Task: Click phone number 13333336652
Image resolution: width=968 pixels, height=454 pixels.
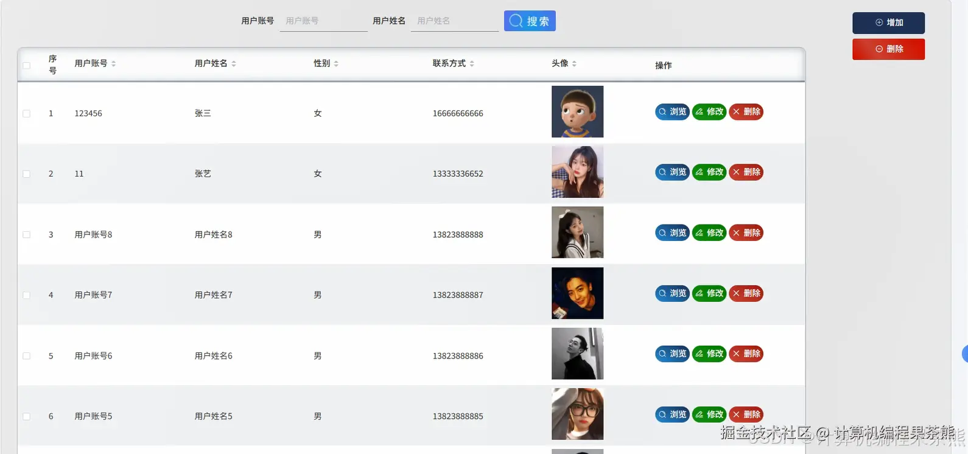Action: click(x=458, y=174)
